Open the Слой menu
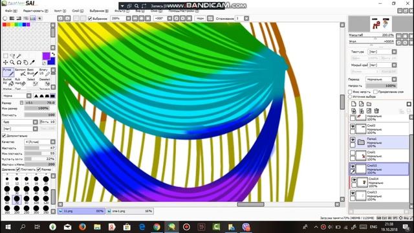 78,11
